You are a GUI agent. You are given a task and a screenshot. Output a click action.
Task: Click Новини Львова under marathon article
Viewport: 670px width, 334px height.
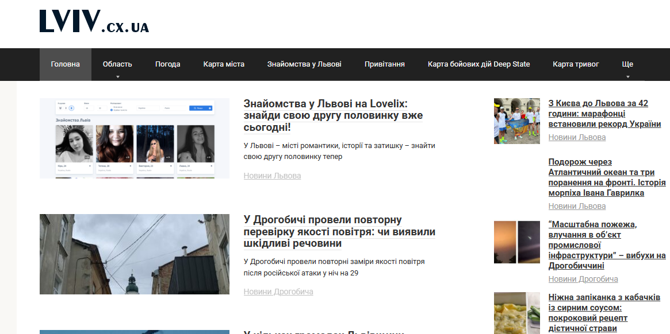[577, 137]
